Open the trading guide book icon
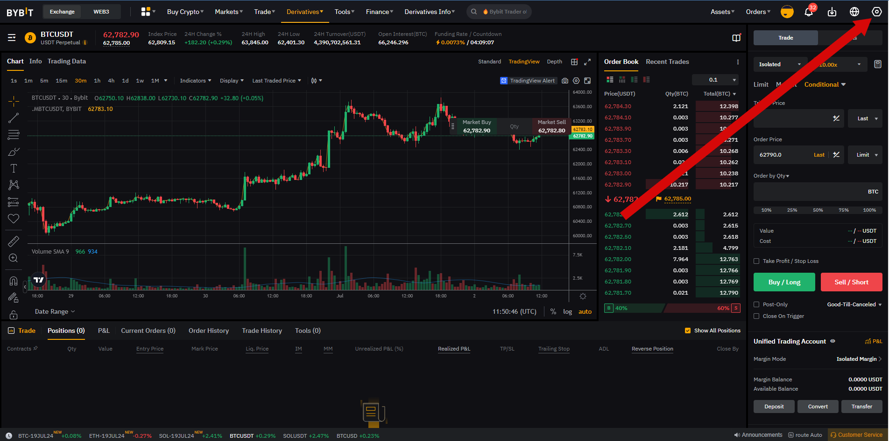889x441 pixels. (x=736, y=38)
